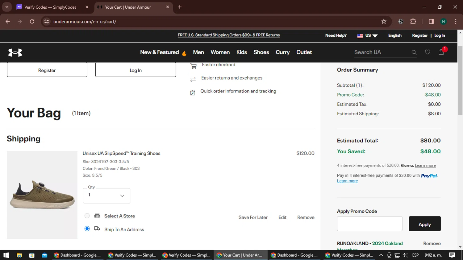Open the shoe product thumbnail
Image resolution: width=463 pixels, height=260 pixels.
(42, 195)
